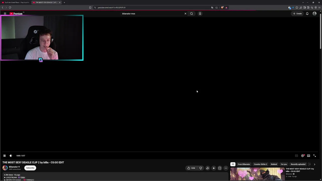Reload the current page
This screenshot has width=322, height=181.
10,8
